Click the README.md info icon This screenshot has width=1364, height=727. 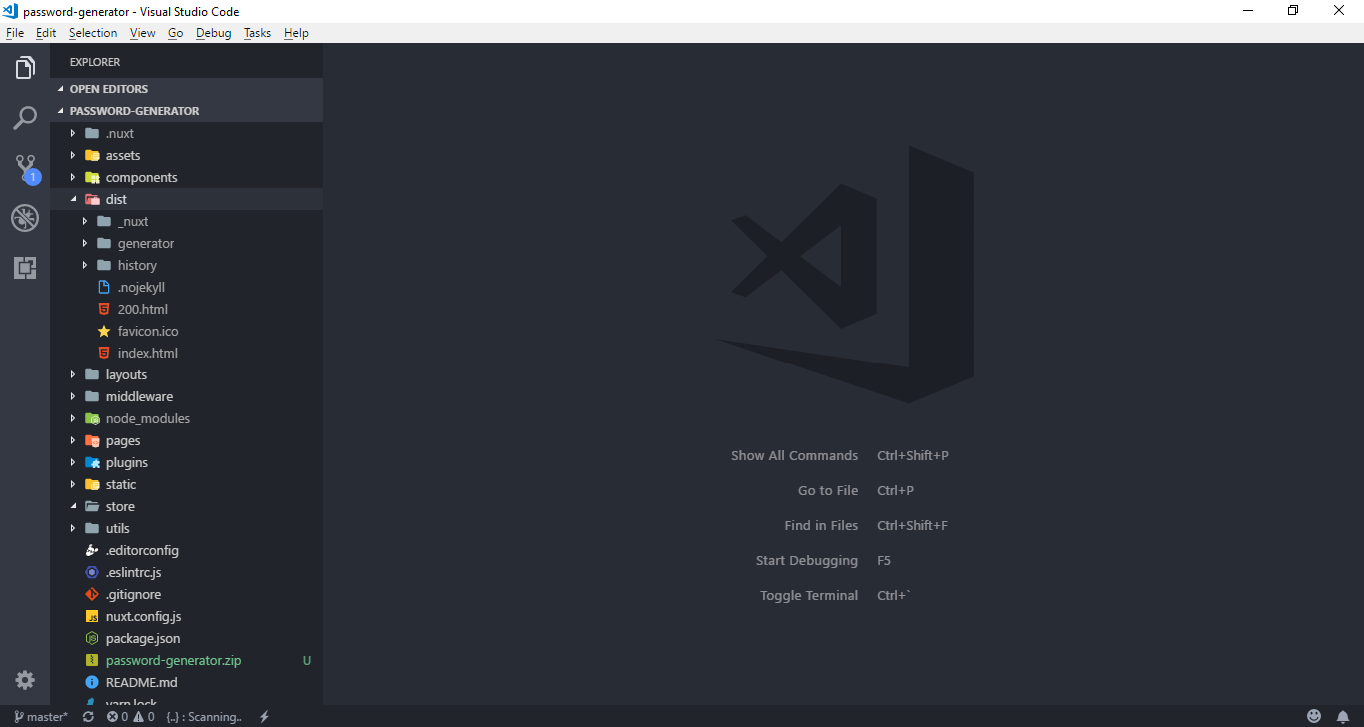point(92,682)
